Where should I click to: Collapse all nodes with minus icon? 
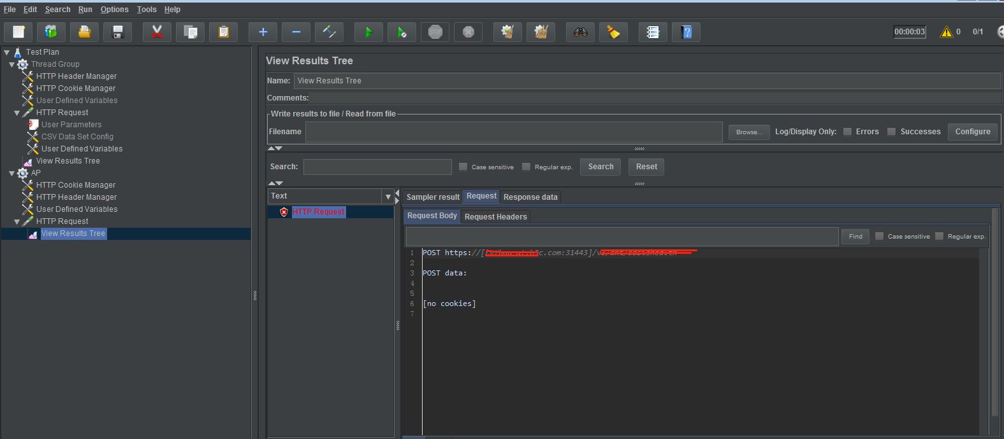pyautogui.click(x=296, y=32)
